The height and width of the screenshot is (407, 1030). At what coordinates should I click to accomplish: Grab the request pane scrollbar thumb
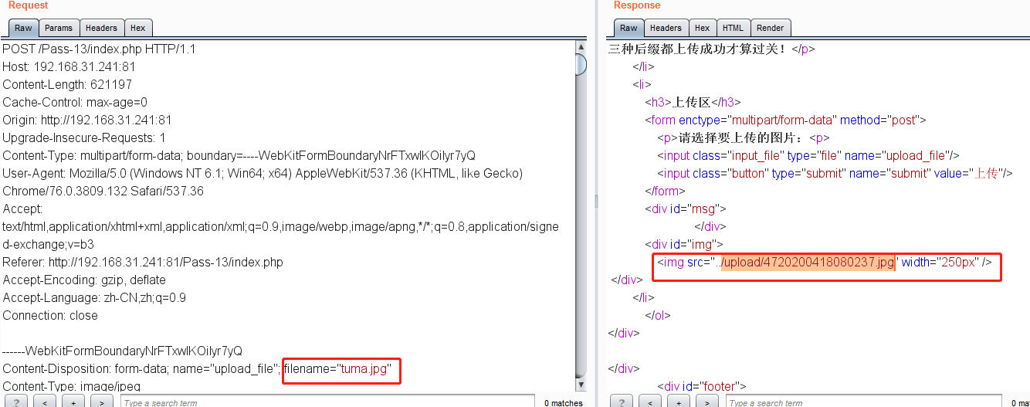click(x=581, y=66)
